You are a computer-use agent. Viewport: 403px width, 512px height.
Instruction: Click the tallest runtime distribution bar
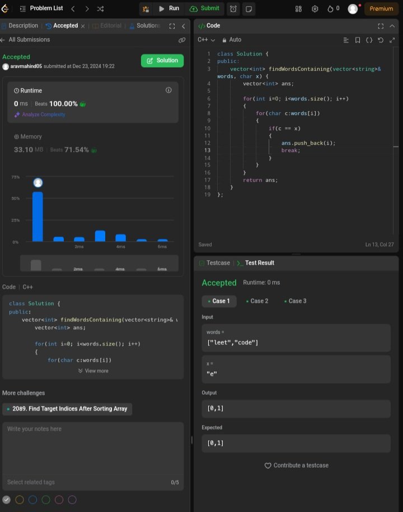pos(38,217)
